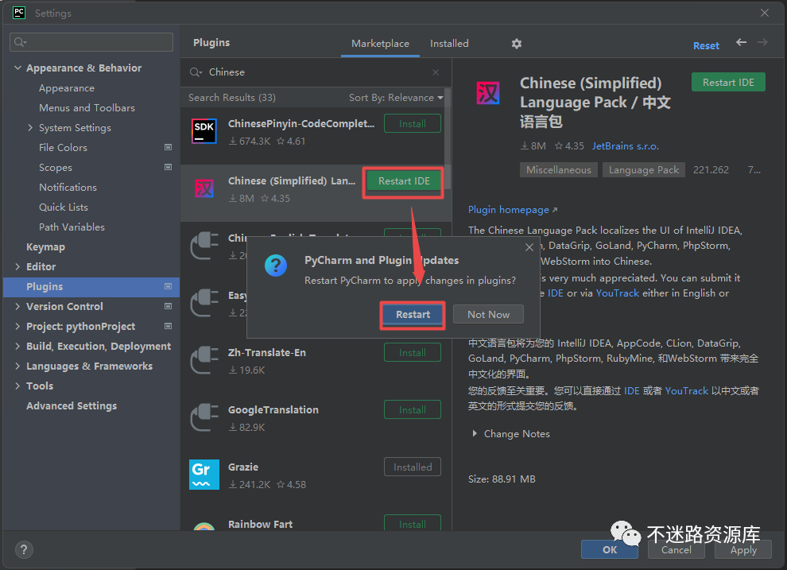Click Restart in the updates dialog
The height and width of the screenshot is (570, 787).
click(x=413, y=315)
